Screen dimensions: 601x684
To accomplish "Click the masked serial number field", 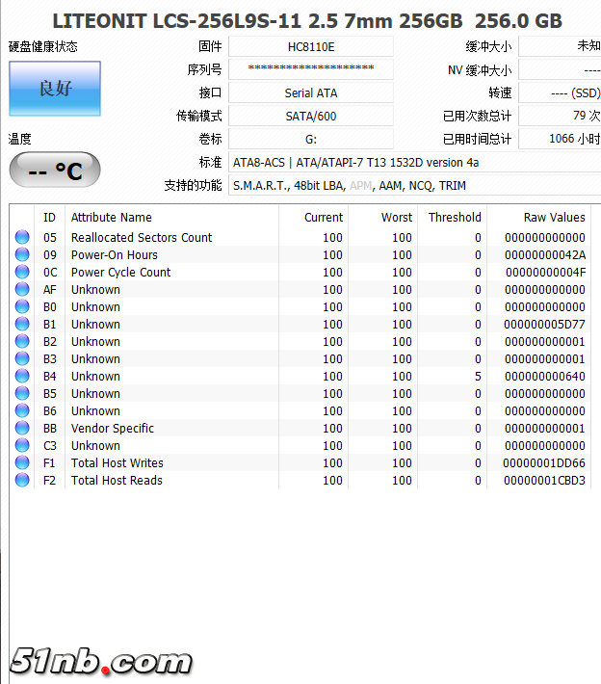I will 311,69.
